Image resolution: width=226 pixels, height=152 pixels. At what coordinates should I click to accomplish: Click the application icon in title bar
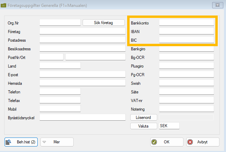point(4,6)
